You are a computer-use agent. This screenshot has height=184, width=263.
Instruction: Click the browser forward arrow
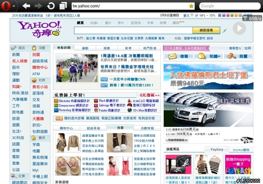pos(38,6)
